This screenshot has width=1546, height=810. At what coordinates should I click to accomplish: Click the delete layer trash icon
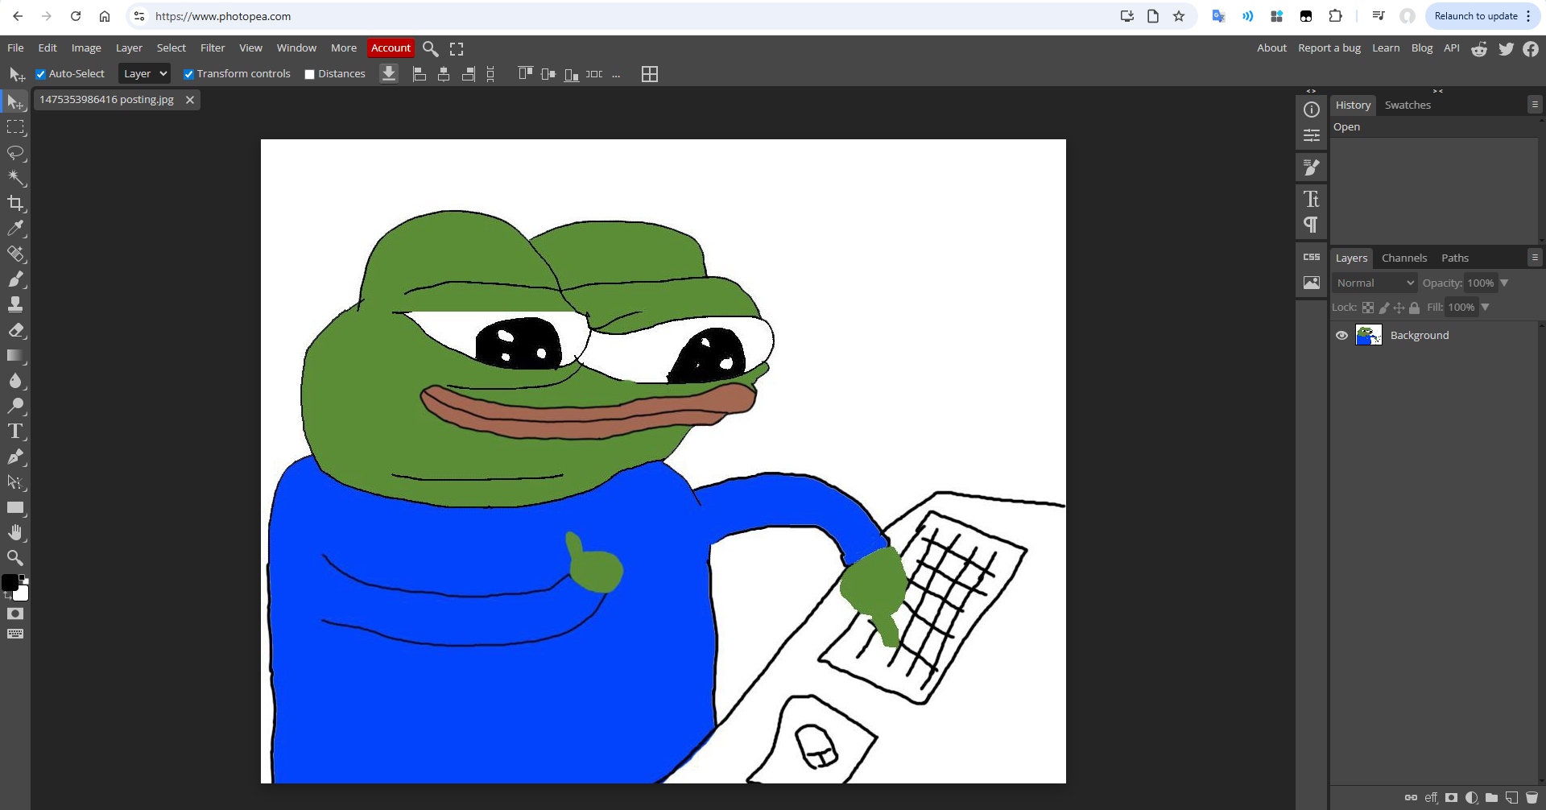tap(1532, 797)
